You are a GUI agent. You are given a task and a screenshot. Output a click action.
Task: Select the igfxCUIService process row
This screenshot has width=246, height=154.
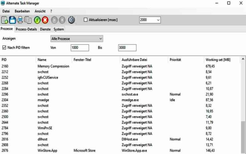(x=120, y=77)
